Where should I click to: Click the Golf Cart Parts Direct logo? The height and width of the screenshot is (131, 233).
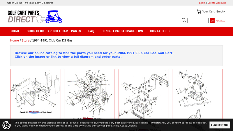[x=35, y=17]
